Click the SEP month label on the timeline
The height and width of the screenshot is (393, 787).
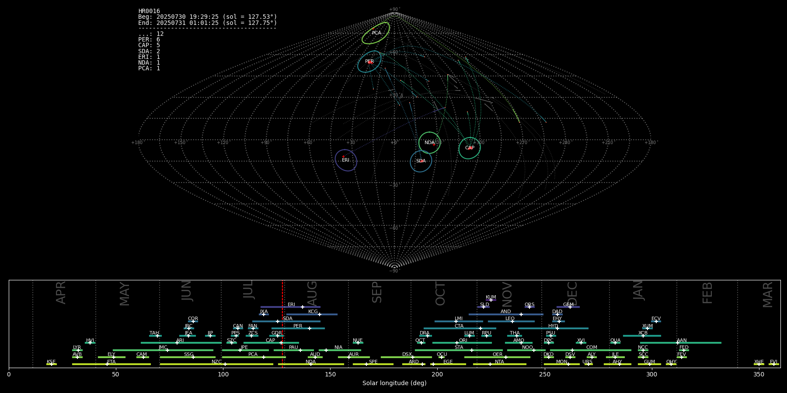(x=377, y=292)
